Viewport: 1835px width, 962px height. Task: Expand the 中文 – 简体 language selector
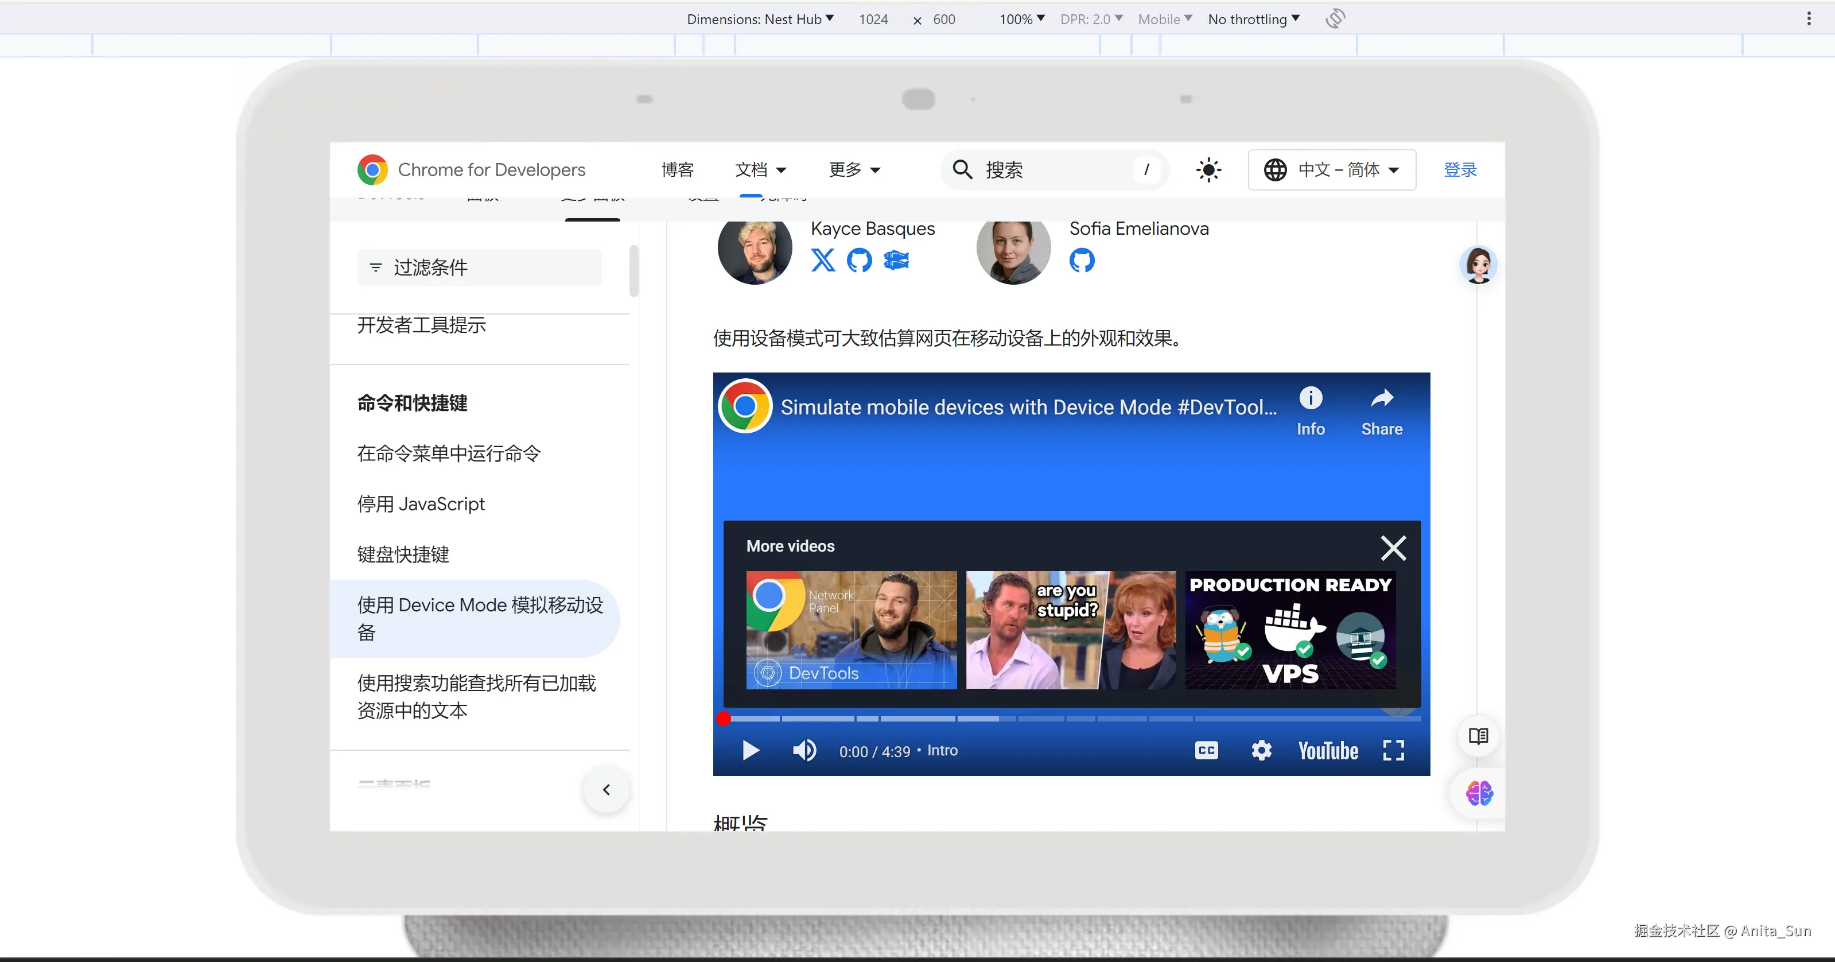(1331, 170)
